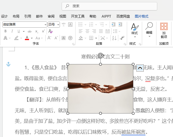Open Styles pane launcher

pos(140,44)
